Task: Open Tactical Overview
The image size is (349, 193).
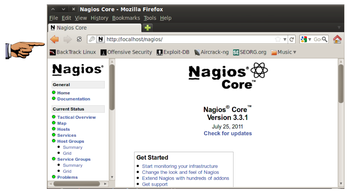Action: pyautogui.click(x=76, y=117)
